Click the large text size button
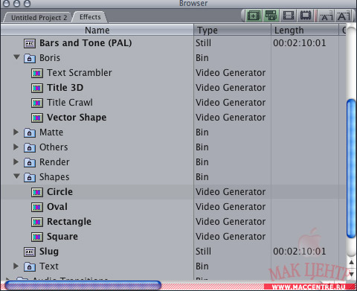Screen dimensions: 357x291 click(x=344, y=16)
